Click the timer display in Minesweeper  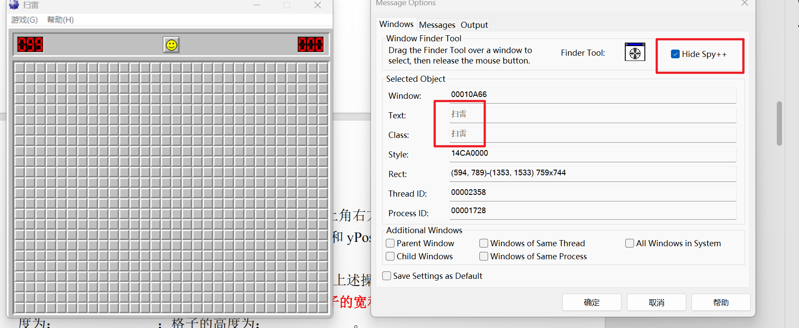(x=310, y=44)
